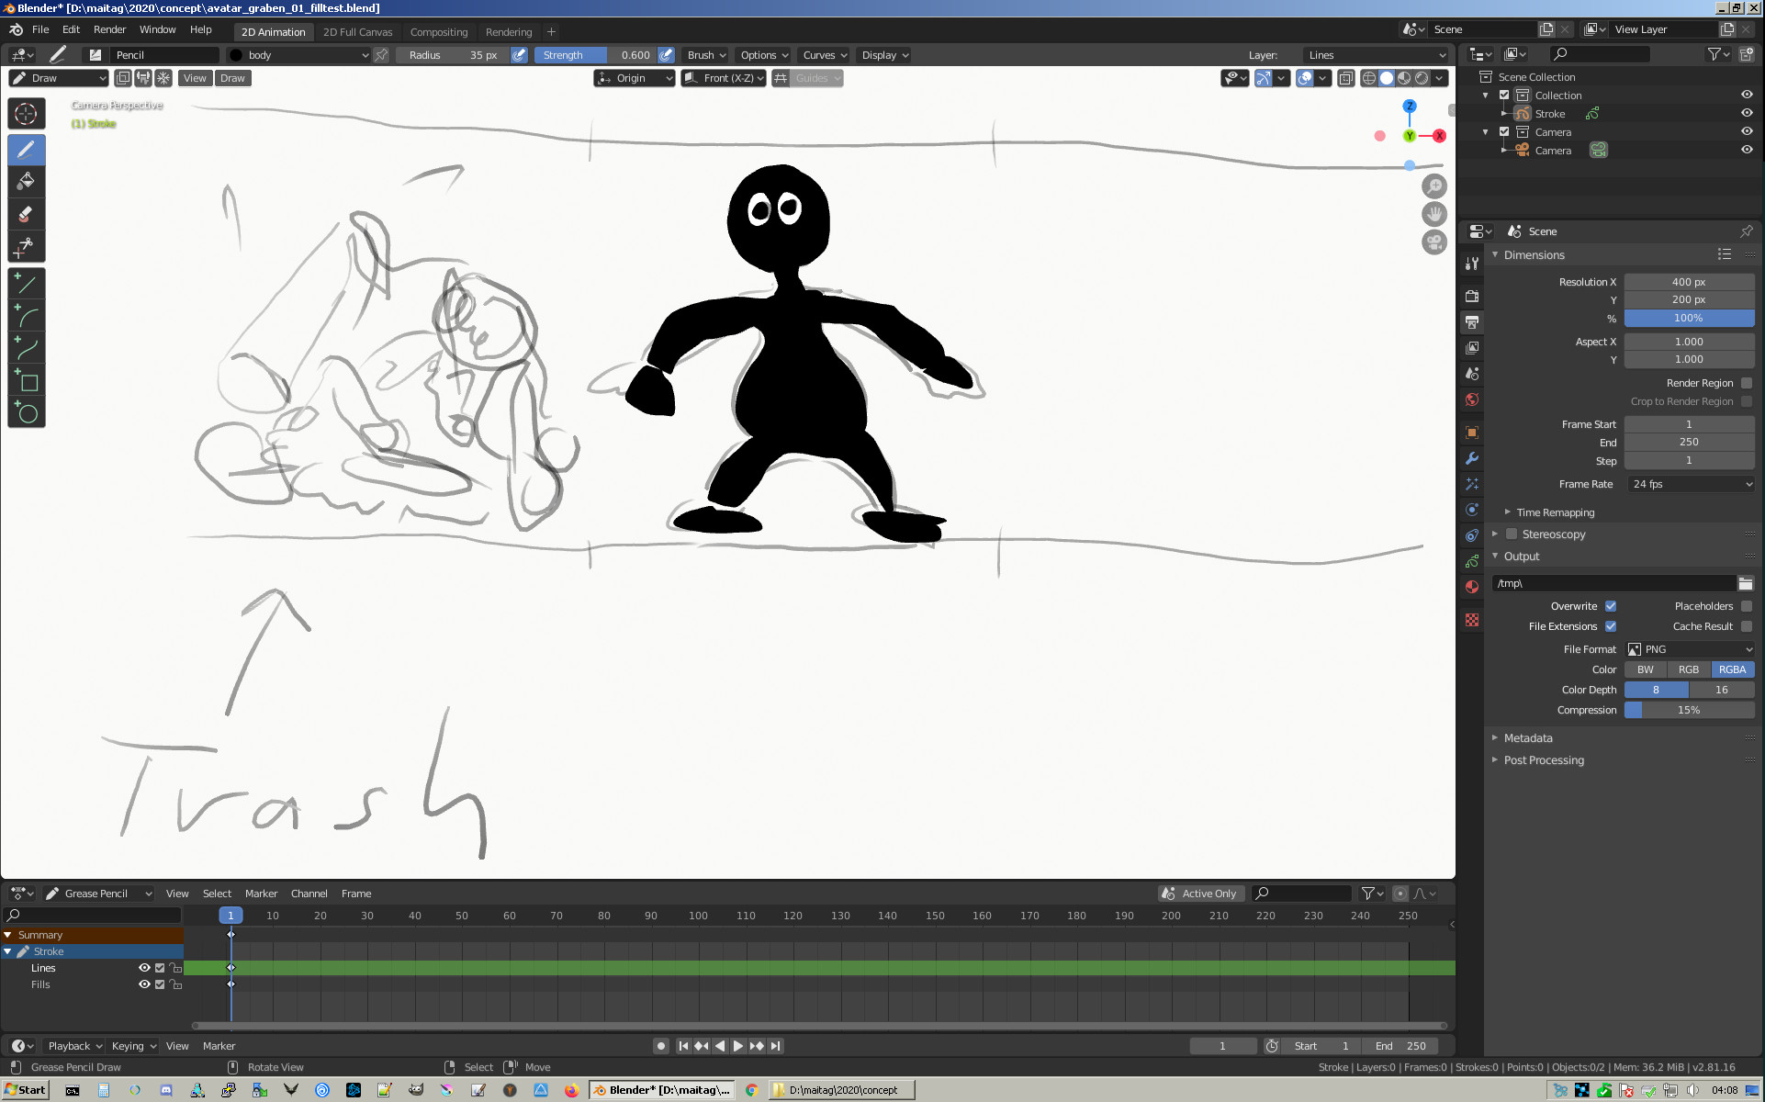This screenshot has width=1765, height=1102.
Task: Browse output folder with folder icon
Action: [x=1745, y=583]
